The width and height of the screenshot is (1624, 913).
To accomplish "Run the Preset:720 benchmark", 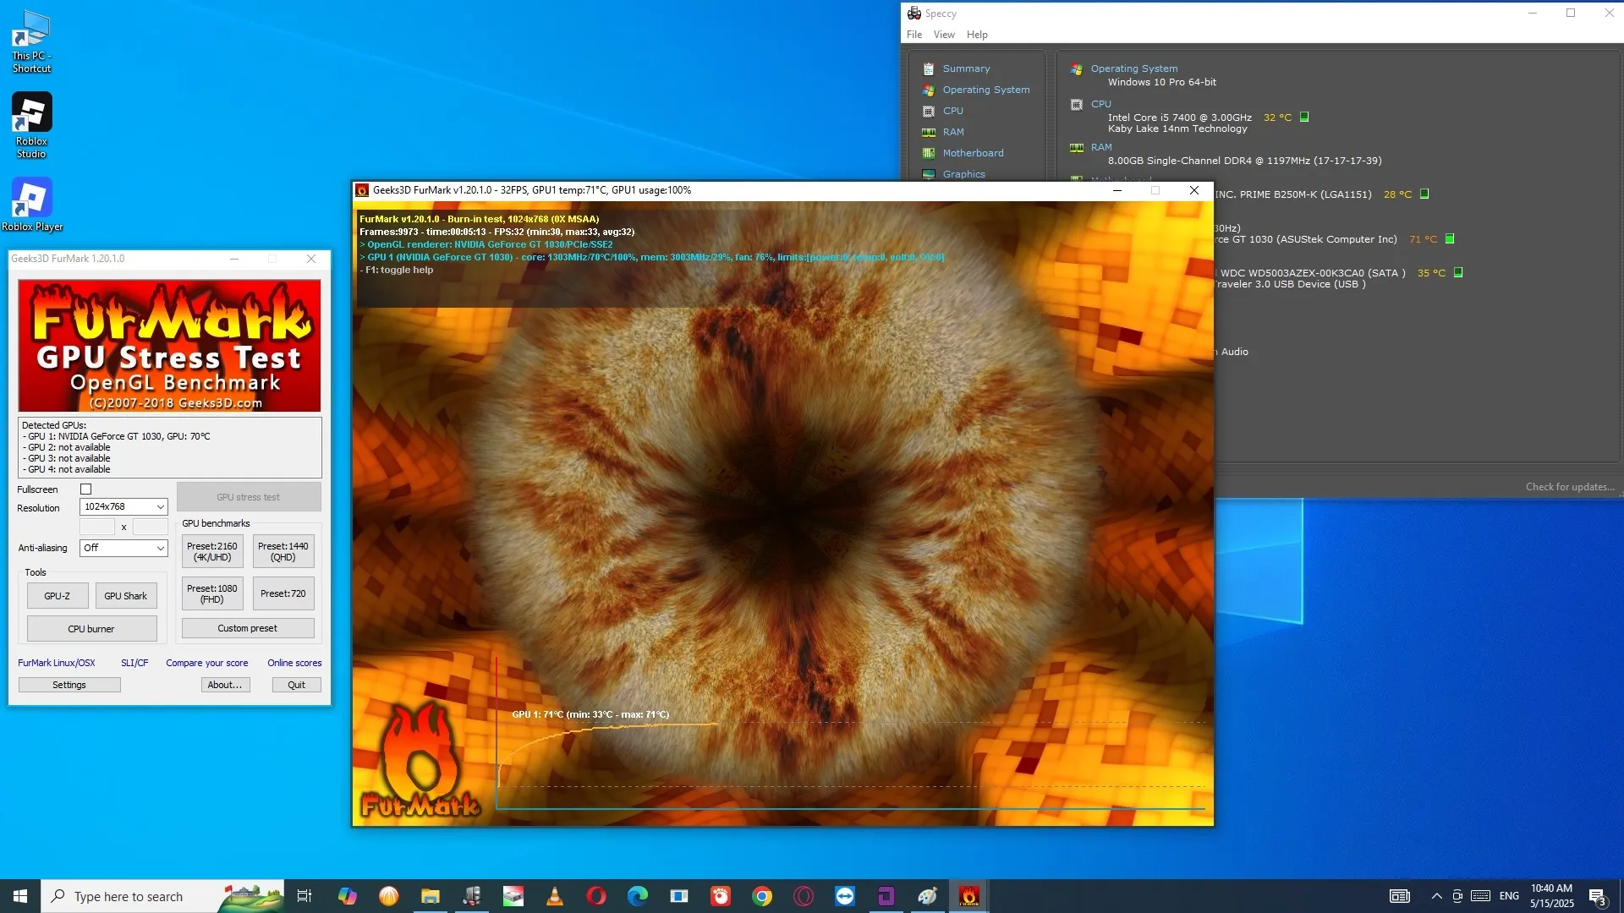I will 283,593.
